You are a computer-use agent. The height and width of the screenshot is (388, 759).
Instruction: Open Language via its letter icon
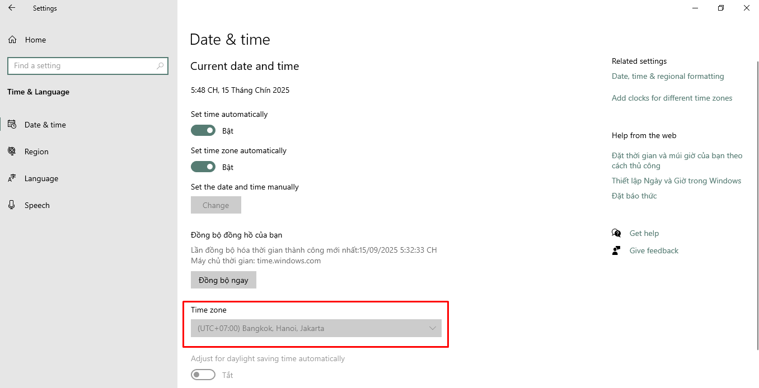(12, 178)
